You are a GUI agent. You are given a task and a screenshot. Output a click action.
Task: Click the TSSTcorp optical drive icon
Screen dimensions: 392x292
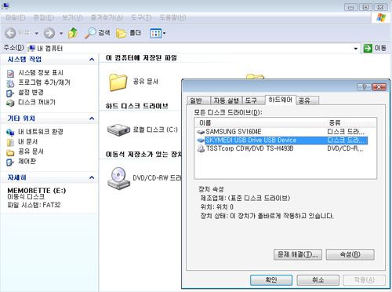201,149
